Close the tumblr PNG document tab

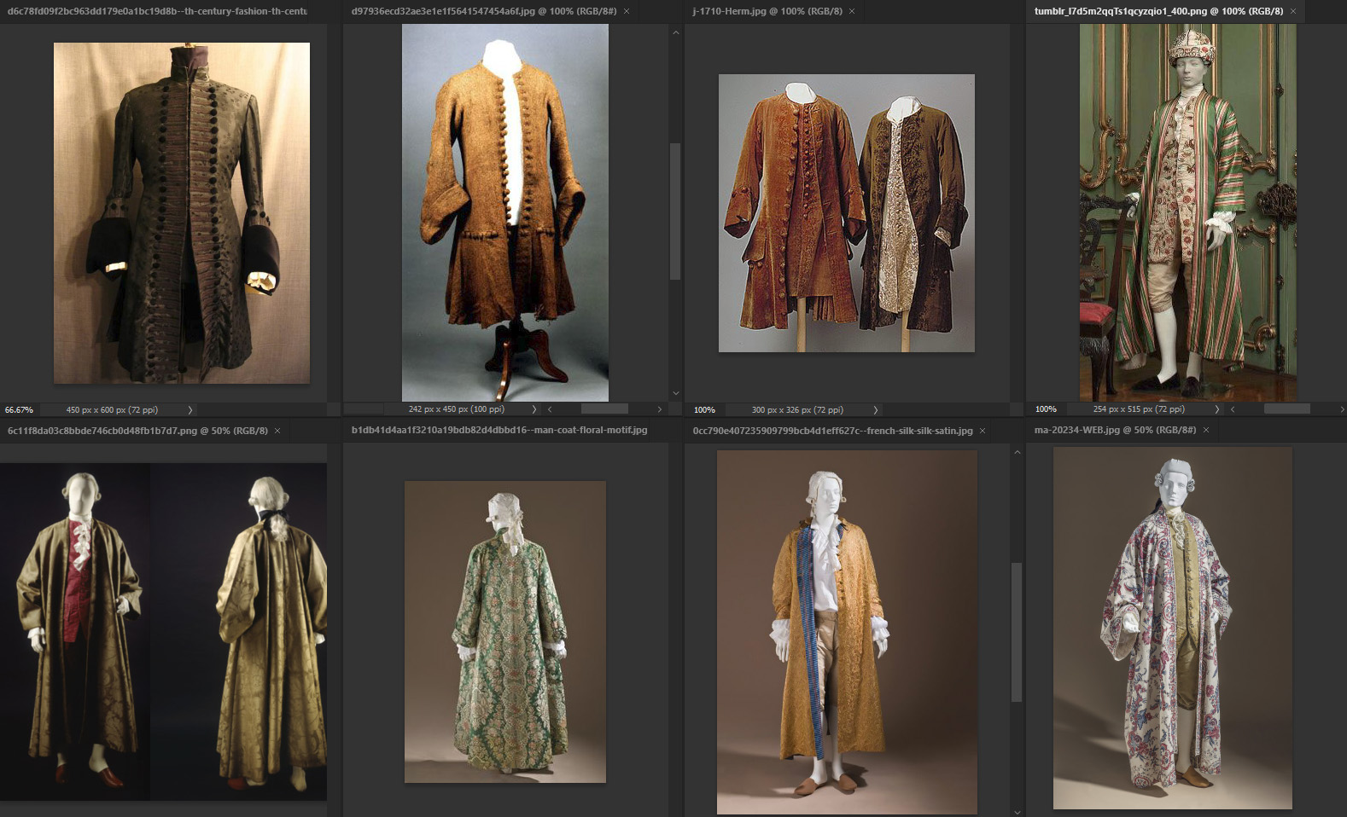click(x=1293, y=11)
